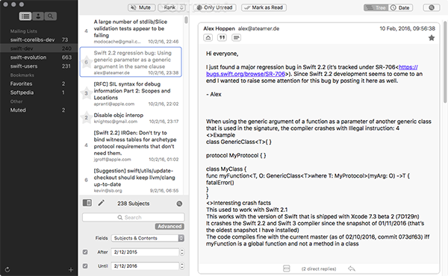Select swift-dev mailing list

click(x=39, y=48)
